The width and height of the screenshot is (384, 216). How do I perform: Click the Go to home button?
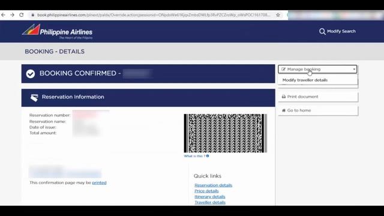(x=318, y=110)
